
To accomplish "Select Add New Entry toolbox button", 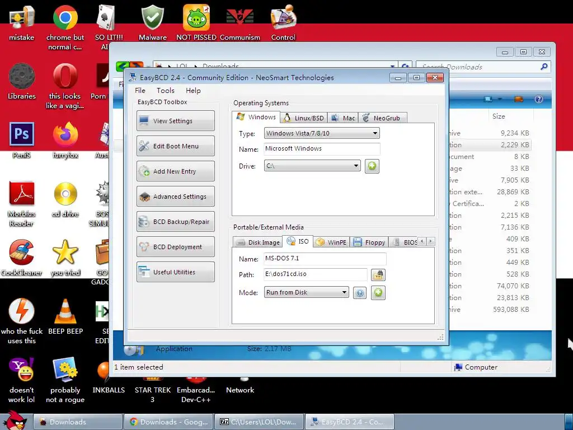I will (x=175, y=171).
